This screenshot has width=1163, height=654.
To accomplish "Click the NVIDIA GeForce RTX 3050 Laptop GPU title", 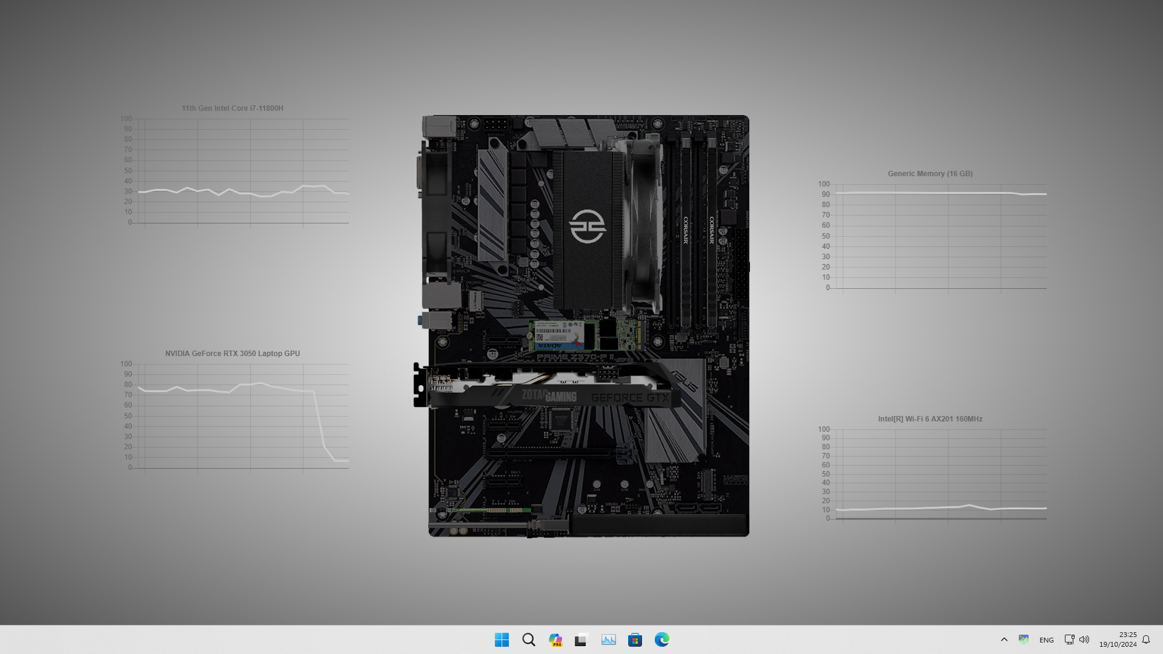I will pos(233,354).
